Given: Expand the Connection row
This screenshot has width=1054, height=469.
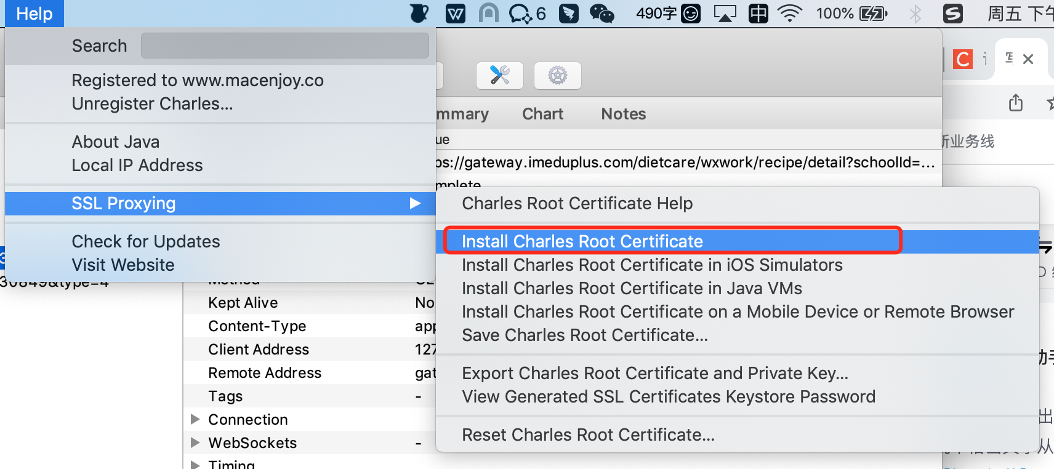Looking at the screenshot, I should tap(195, 419).
